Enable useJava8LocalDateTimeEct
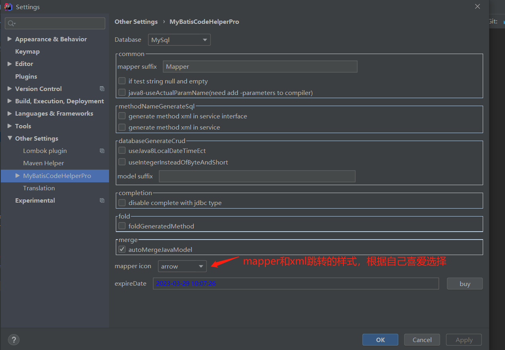Screen dimensions: 505x350 [x=122, y=150]
